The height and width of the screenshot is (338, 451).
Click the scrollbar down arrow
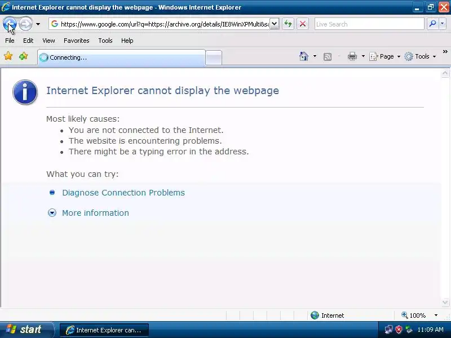pyautogui.click(x=445, y=302)
